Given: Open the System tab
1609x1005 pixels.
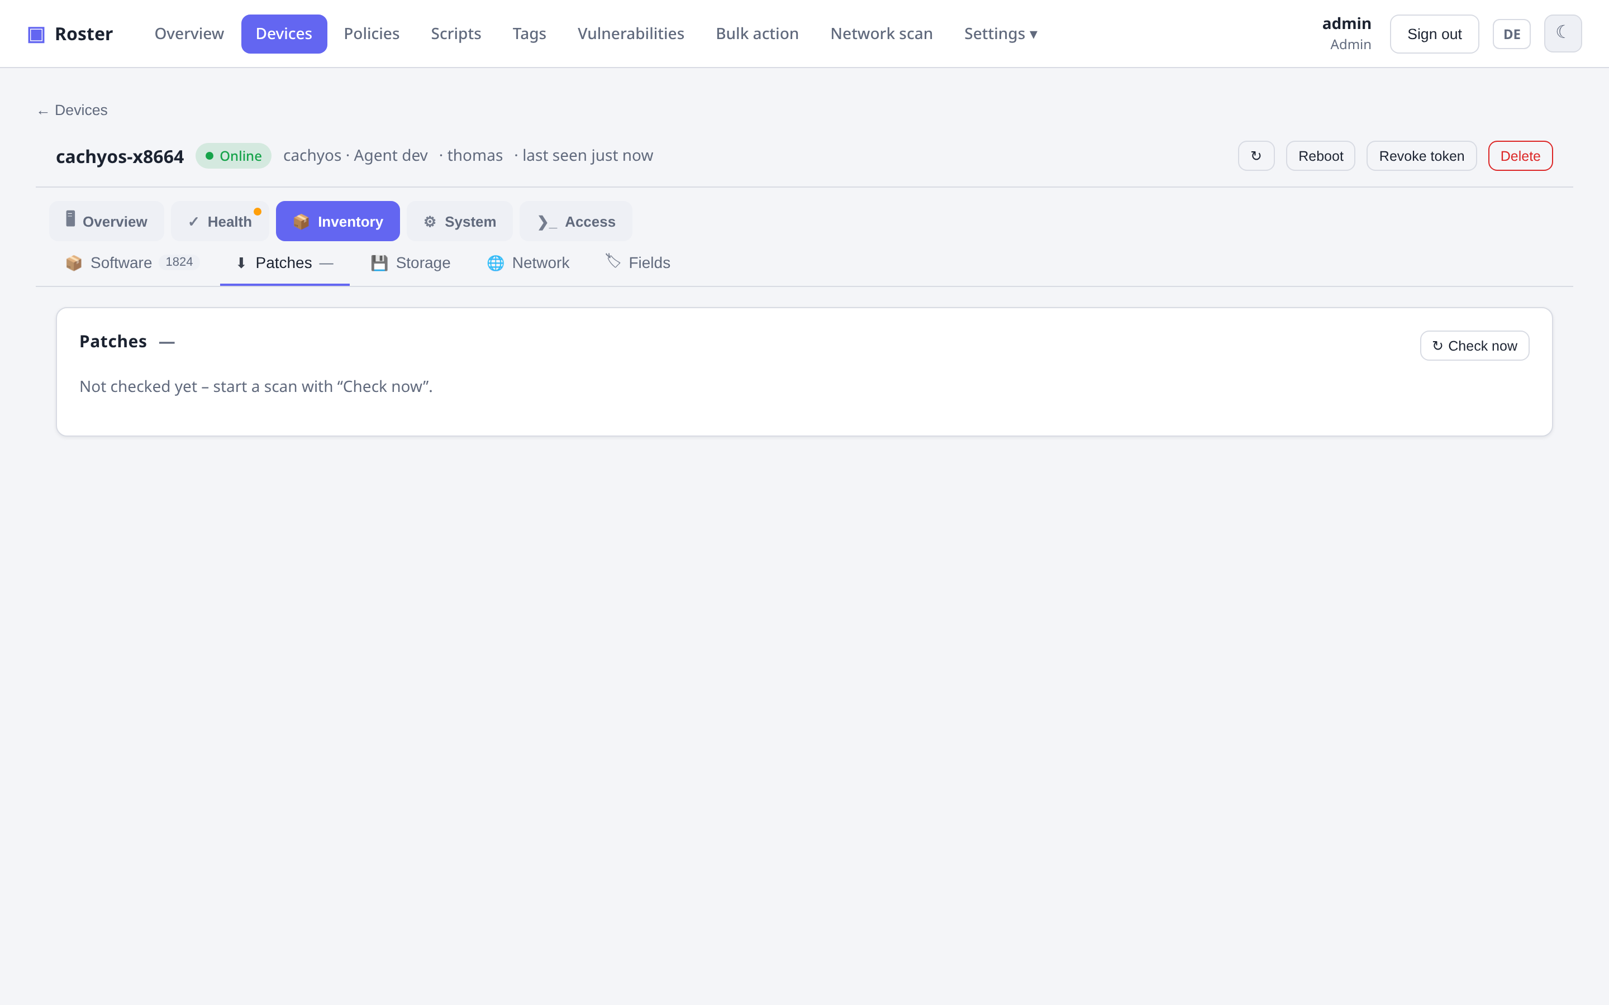Looking at the screenshot, I should point(460,221).
